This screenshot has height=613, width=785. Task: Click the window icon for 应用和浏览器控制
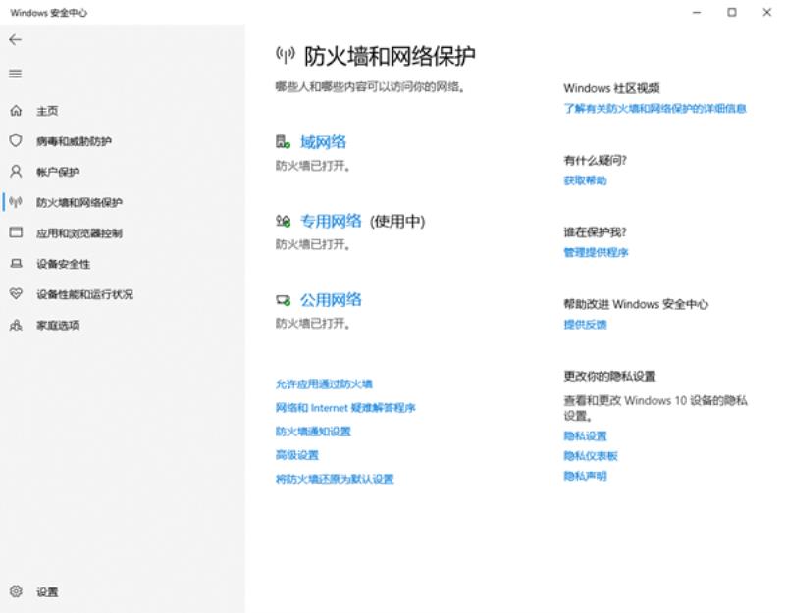pos(16,232)
